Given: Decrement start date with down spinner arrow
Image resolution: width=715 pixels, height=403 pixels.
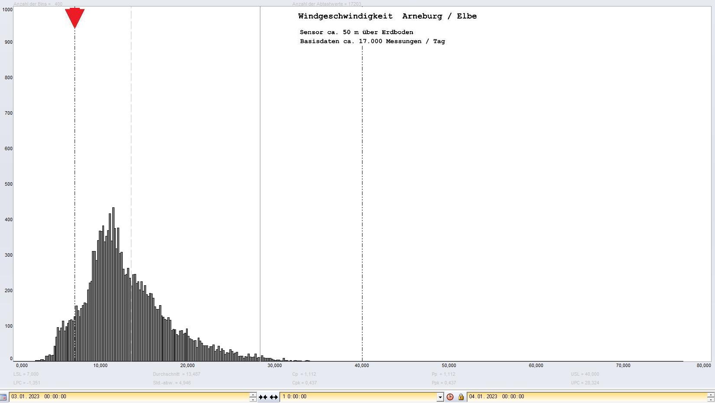Looking at the screenshot, I should [x=253, y=399].
